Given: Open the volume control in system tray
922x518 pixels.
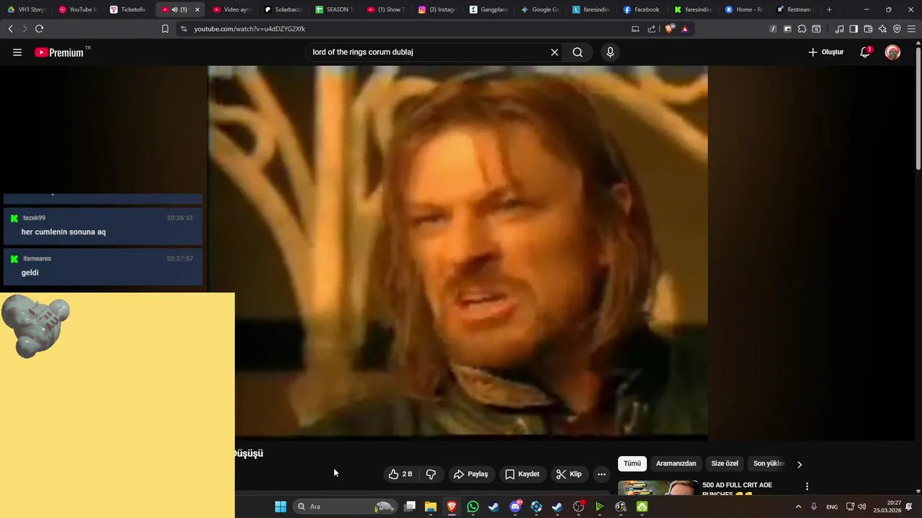Looking at the screenshot, I should tap(862, 506).
